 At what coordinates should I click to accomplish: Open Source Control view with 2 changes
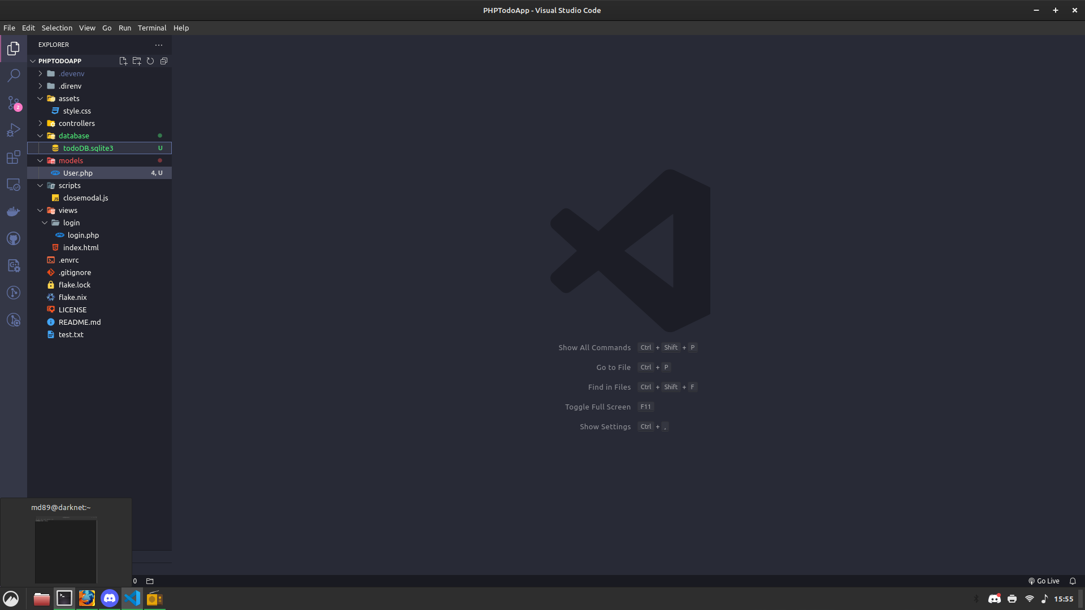pos(14,103)
